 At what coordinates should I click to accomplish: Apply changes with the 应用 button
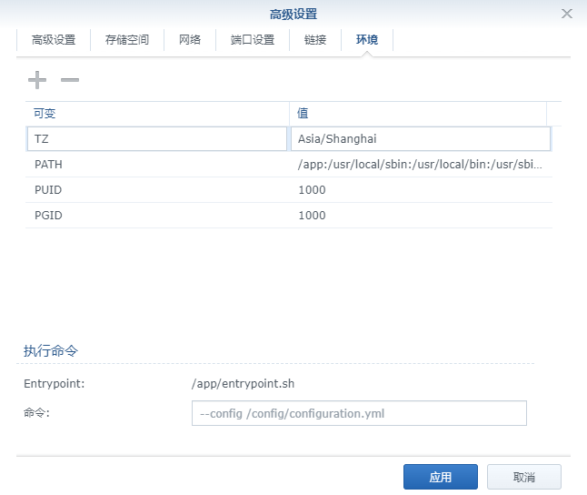pos(440,477)
